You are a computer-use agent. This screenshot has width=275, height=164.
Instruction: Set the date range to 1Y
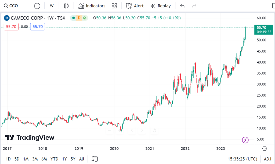click(64, 159)
